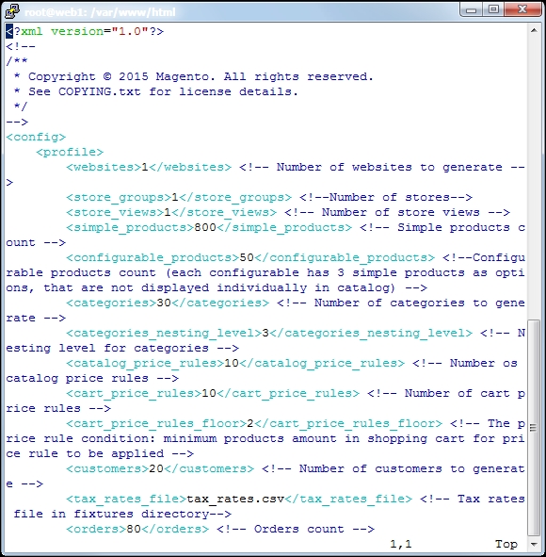This screenshot has width=546, height=557.
Task: Click the opening <profile> tag
Action: [x=70, y=153]
